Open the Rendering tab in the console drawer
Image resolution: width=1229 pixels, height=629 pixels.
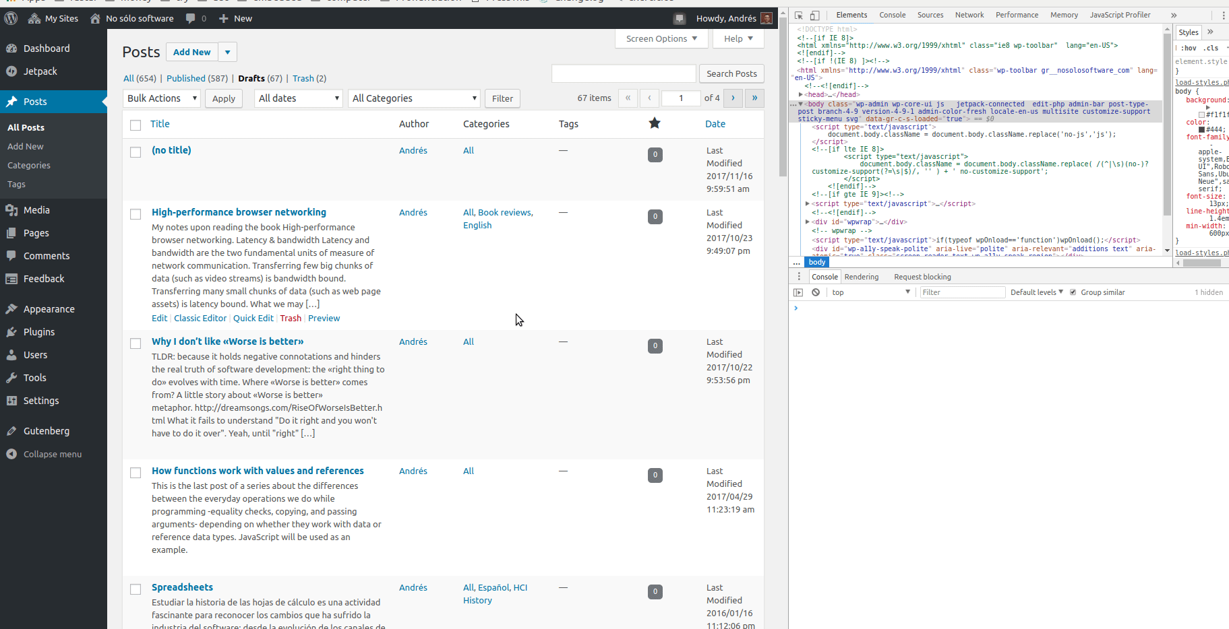pos(862,276)
